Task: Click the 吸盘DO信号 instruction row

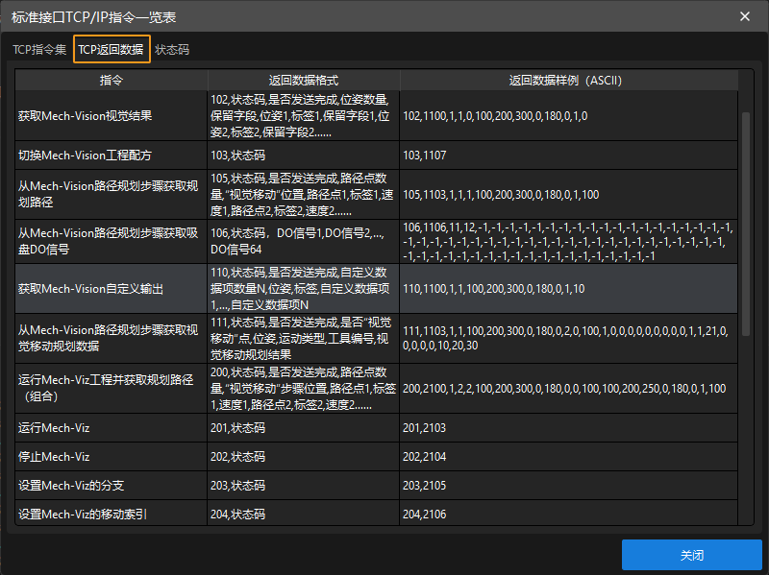Action: (x=110, y=239)
